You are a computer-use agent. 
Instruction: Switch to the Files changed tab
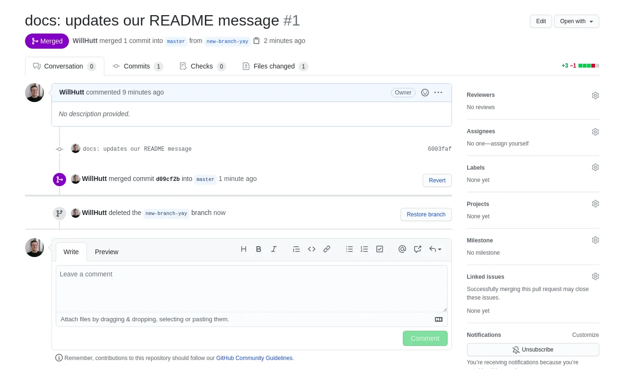click(275, 66)
